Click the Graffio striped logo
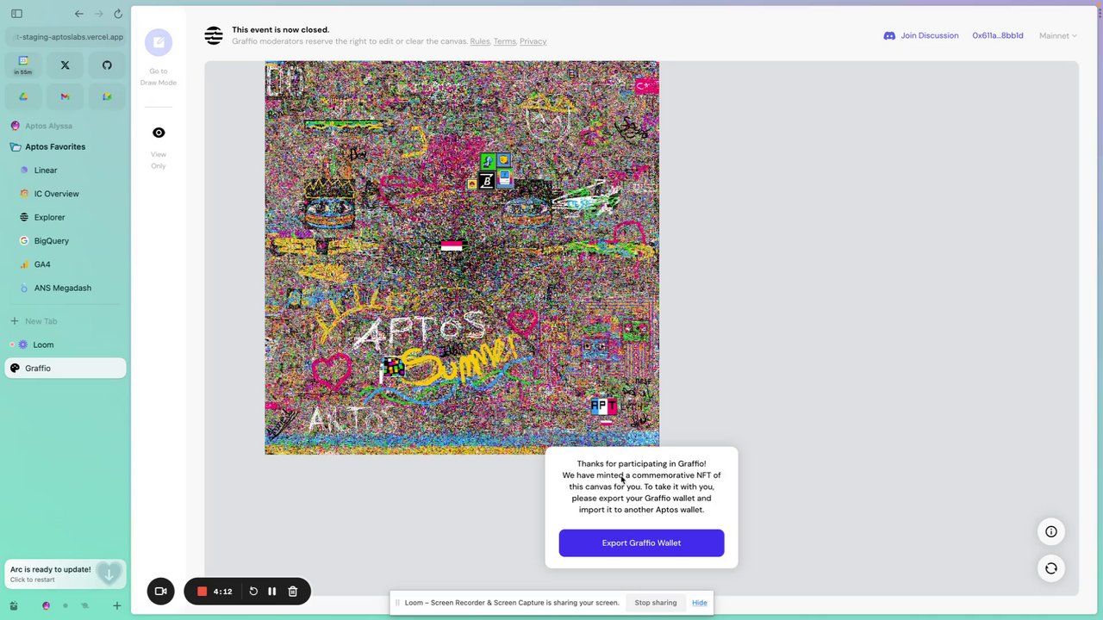The height and width of the screenshot is (620, 1103). tap(214, 35)
